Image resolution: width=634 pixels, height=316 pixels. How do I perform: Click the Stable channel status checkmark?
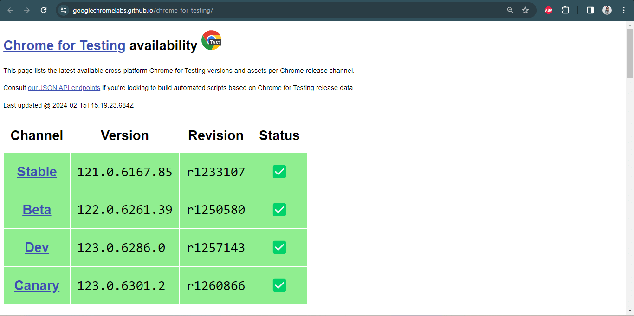coord(279,172)
